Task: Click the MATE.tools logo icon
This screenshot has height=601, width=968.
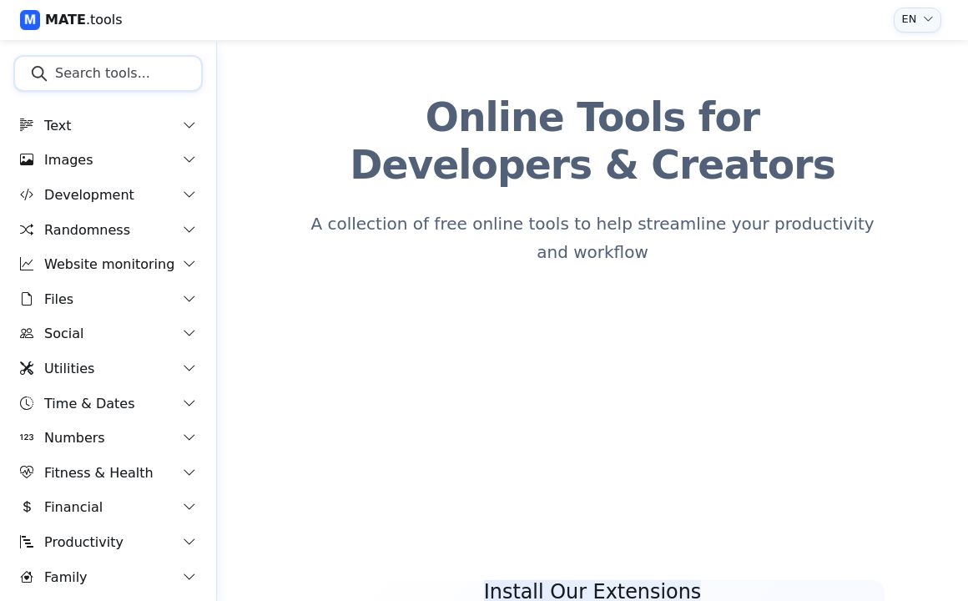Action: tap(30, 19)
